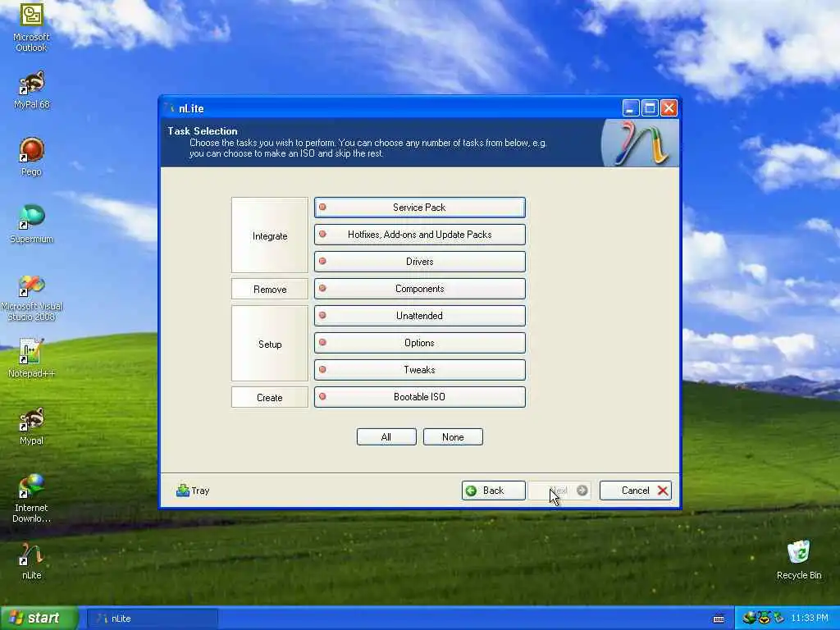
Task: Select the Pego desktop shortcut
Action: point(31,157)
